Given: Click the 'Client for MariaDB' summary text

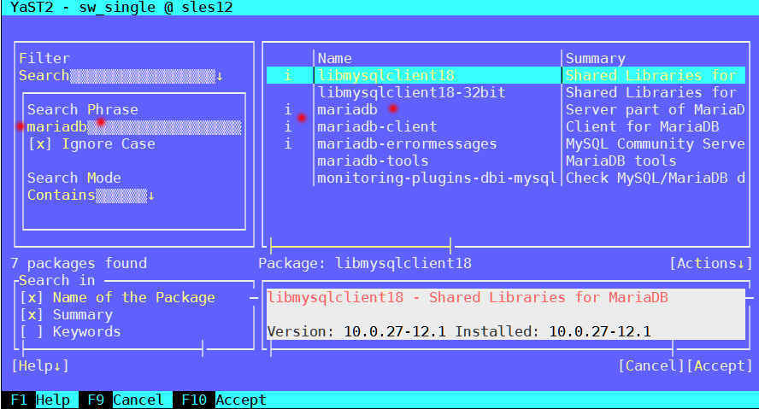Looking at the screenshot, I should pyautogui.click(x=643, y=126).
